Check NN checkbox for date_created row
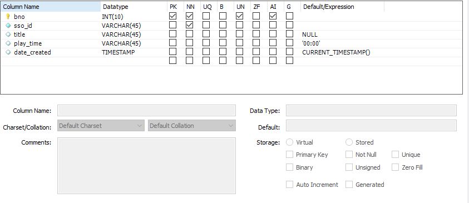The height and width of the screenshot is (203, 469). 189,51
